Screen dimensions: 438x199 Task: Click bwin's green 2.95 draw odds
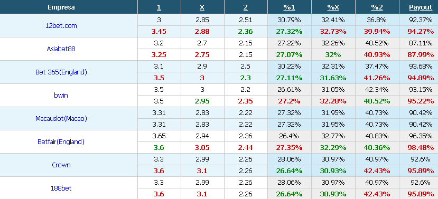tap(202, 101)
